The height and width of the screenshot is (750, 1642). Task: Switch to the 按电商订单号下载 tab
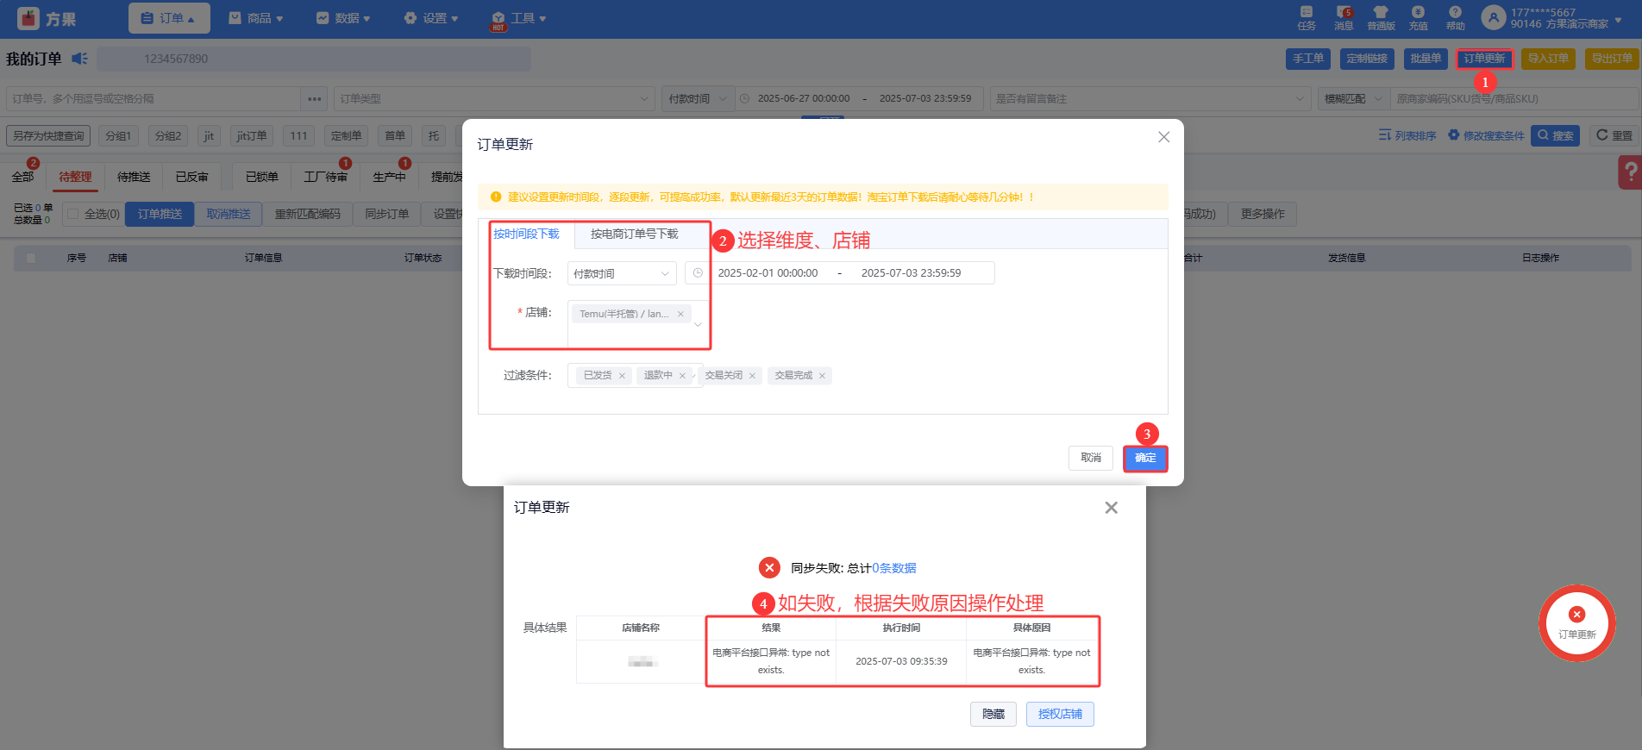pyautogui.click(x=634, y=234)
